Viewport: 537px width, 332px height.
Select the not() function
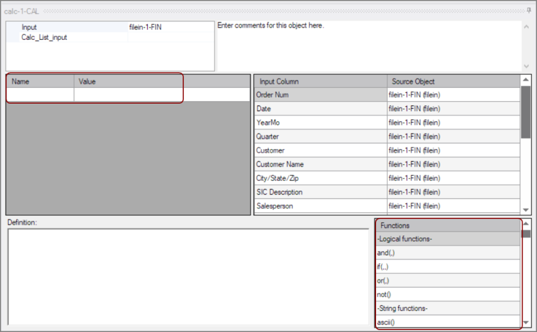tap(448, 295)
